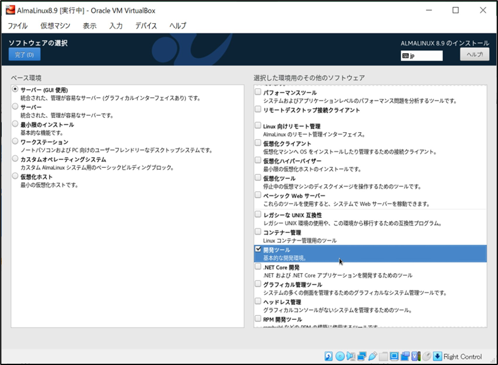
Task: Open the 表示 menu
Action: pyautogui.click(x=90, y=26)
